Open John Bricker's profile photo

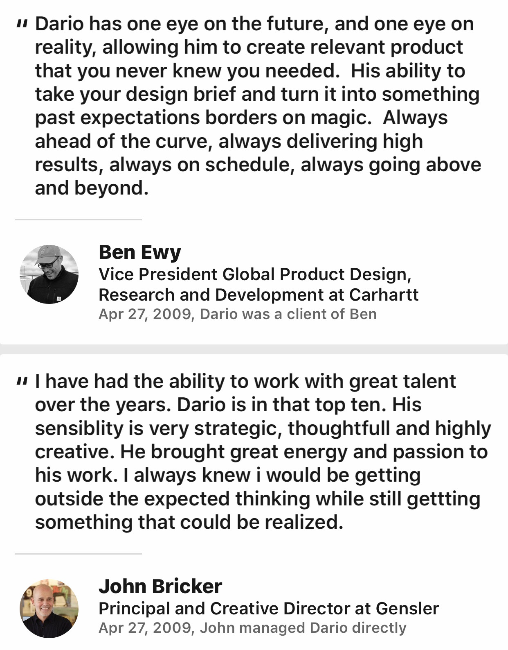pyautogui.click(x=49, y=608)
